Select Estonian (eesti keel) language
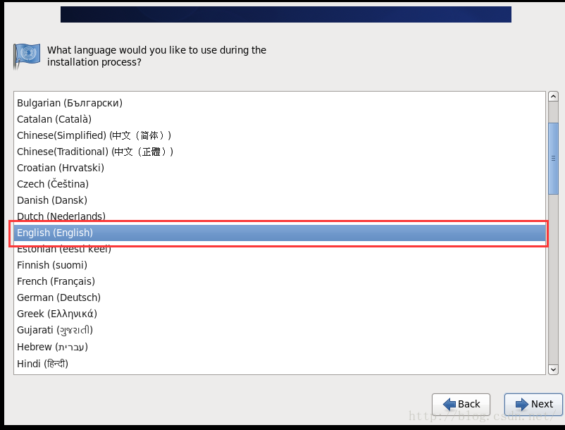 pos(280,249)
